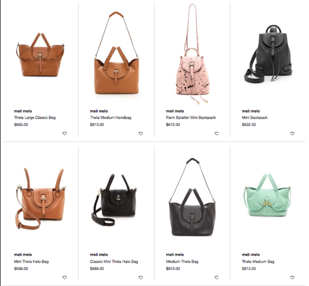
Task: Open the tan Thela Large Classic Bag image
Action: [x=40, y=55]
